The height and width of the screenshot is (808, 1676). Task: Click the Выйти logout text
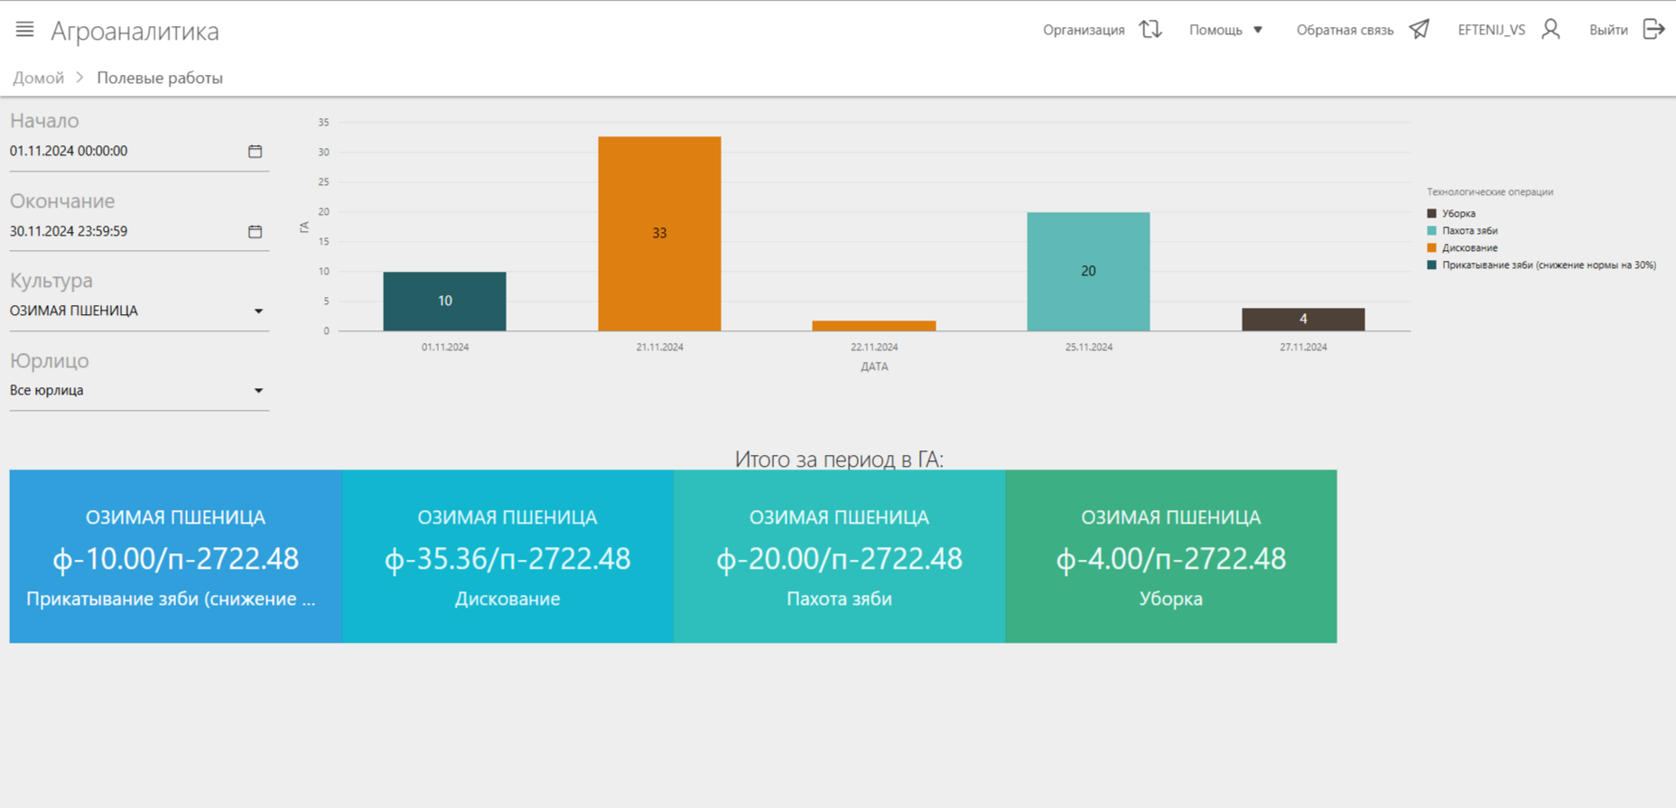pyautogui.click(x=1607, y=30)
